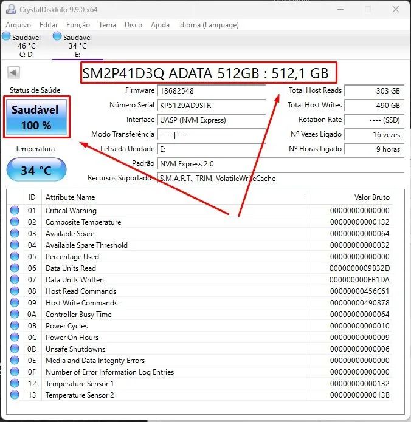The height and width of the screenshot is (422, 411).
Task: Select status orb for Host Read Commands row
Action: click(x=15, y=291)
